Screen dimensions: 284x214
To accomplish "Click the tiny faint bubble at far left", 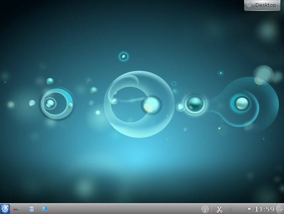I will click(11, 105).
